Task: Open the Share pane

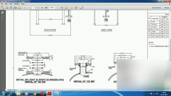Action: (x=167, y=8)
